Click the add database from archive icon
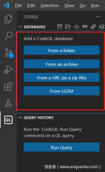The image size is (105, 172). point(60,27)
